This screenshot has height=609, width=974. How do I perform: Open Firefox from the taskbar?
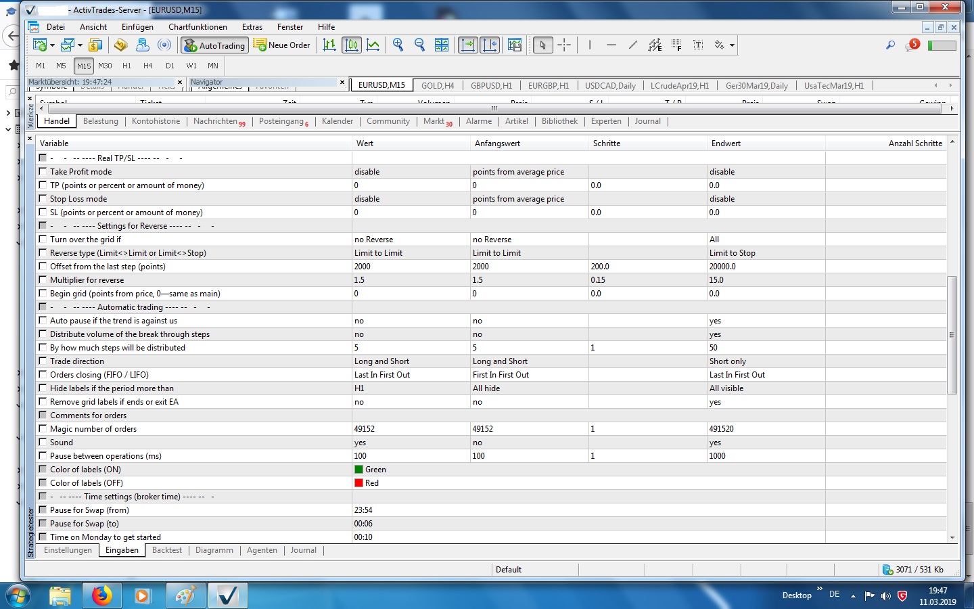pyautogui.click(x=101, y=595)
